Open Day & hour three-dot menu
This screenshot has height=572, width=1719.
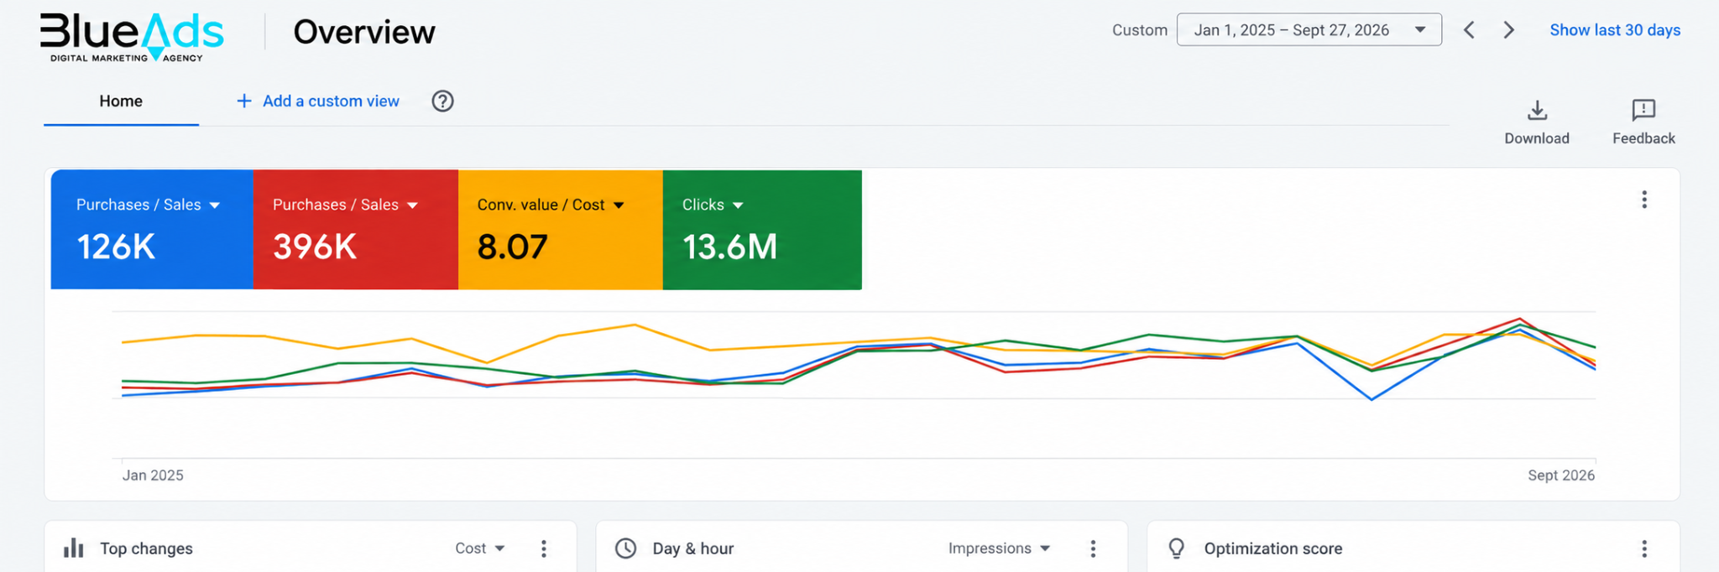pos(1093,549)
